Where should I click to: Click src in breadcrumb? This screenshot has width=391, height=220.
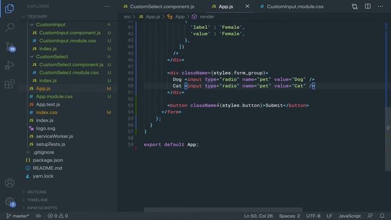(127, 16)
